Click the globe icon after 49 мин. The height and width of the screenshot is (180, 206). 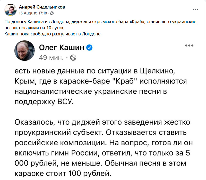[x=73, y=57]
